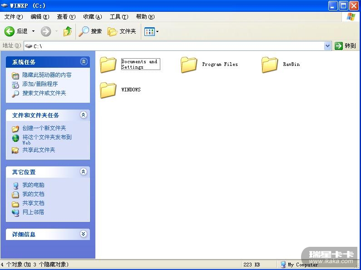Screen dimensions: 361x270
Task: Click the documents icon beside 我的文档
Action: [15, 195]
